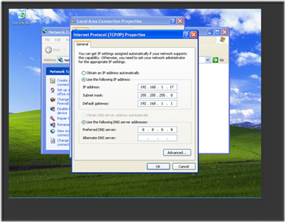Click the Default gateway input field
Image resolution: width=285 pixels, height=222 pixels.
(x=157, y=104)
